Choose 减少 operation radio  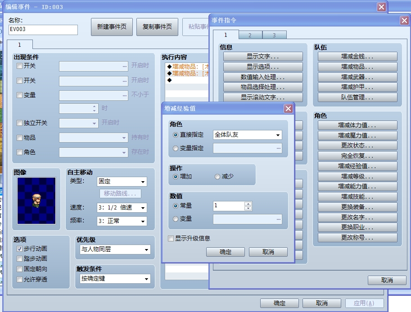pyautogui.click(x=217, y=177)
